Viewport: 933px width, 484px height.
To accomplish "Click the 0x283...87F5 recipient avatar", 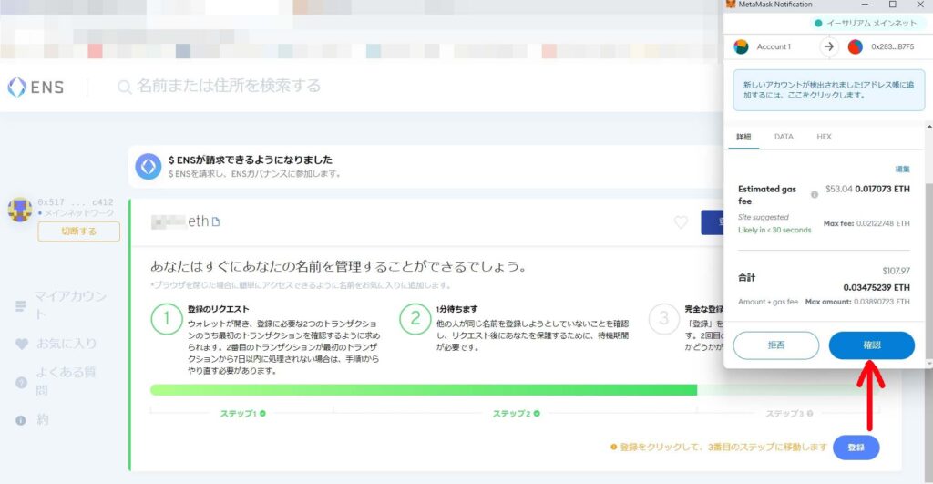I will click(x=855, y=46).
